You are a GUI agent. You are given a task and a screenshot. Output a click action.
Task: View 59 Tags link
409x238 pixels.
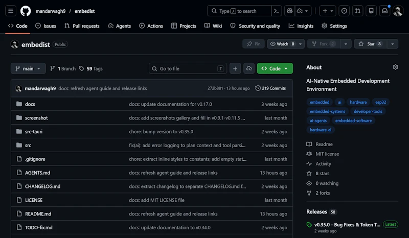tap(91, 68)
